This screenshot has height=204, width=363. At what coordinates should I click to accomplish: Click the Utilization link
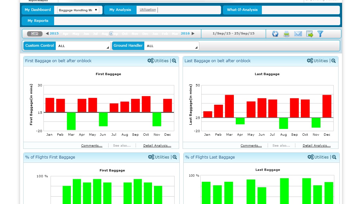(x=148, y=9)
